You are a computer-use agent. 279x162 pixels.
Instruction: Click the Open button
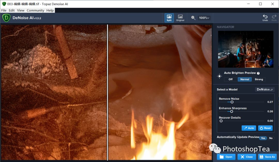(x=226, y=157)
